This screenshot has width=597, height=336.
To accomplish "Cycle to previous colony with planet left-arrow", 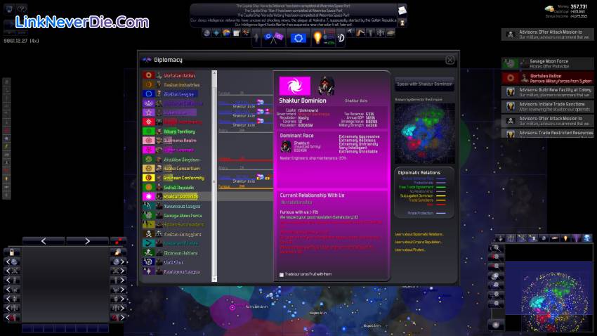I will (x=11, y=261).
